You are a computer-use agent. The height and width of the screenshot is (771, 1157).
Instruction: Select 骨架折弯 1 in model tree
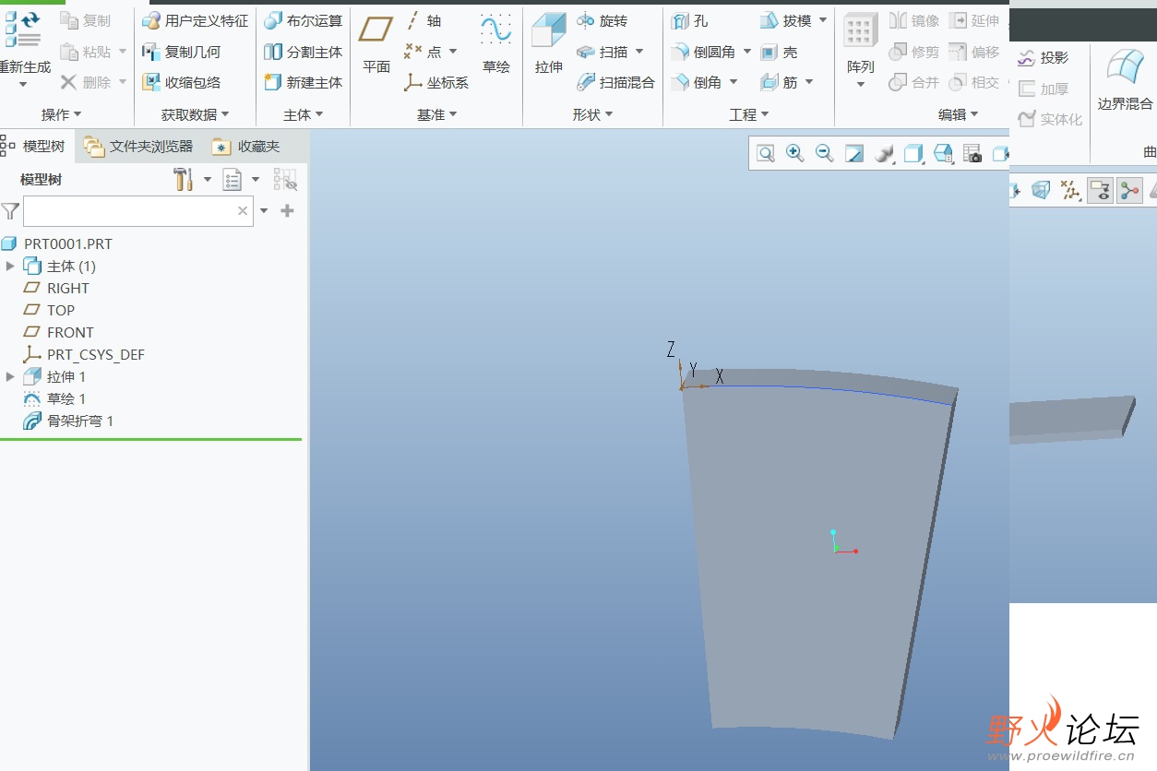click(x=68, y=421)
